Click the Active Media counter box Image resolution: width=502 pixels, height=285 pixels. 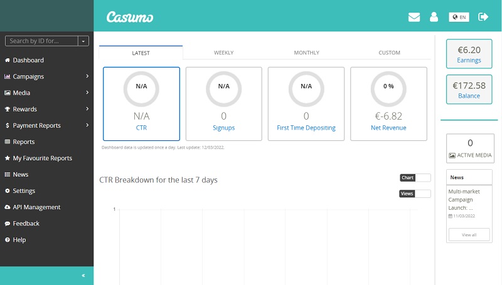(x=470, y=148)
